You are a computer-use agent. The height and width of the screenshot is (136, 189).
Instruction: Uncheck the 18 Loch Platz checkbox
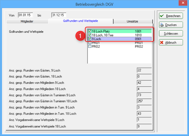pyautogui.click(x=90, y=31)
